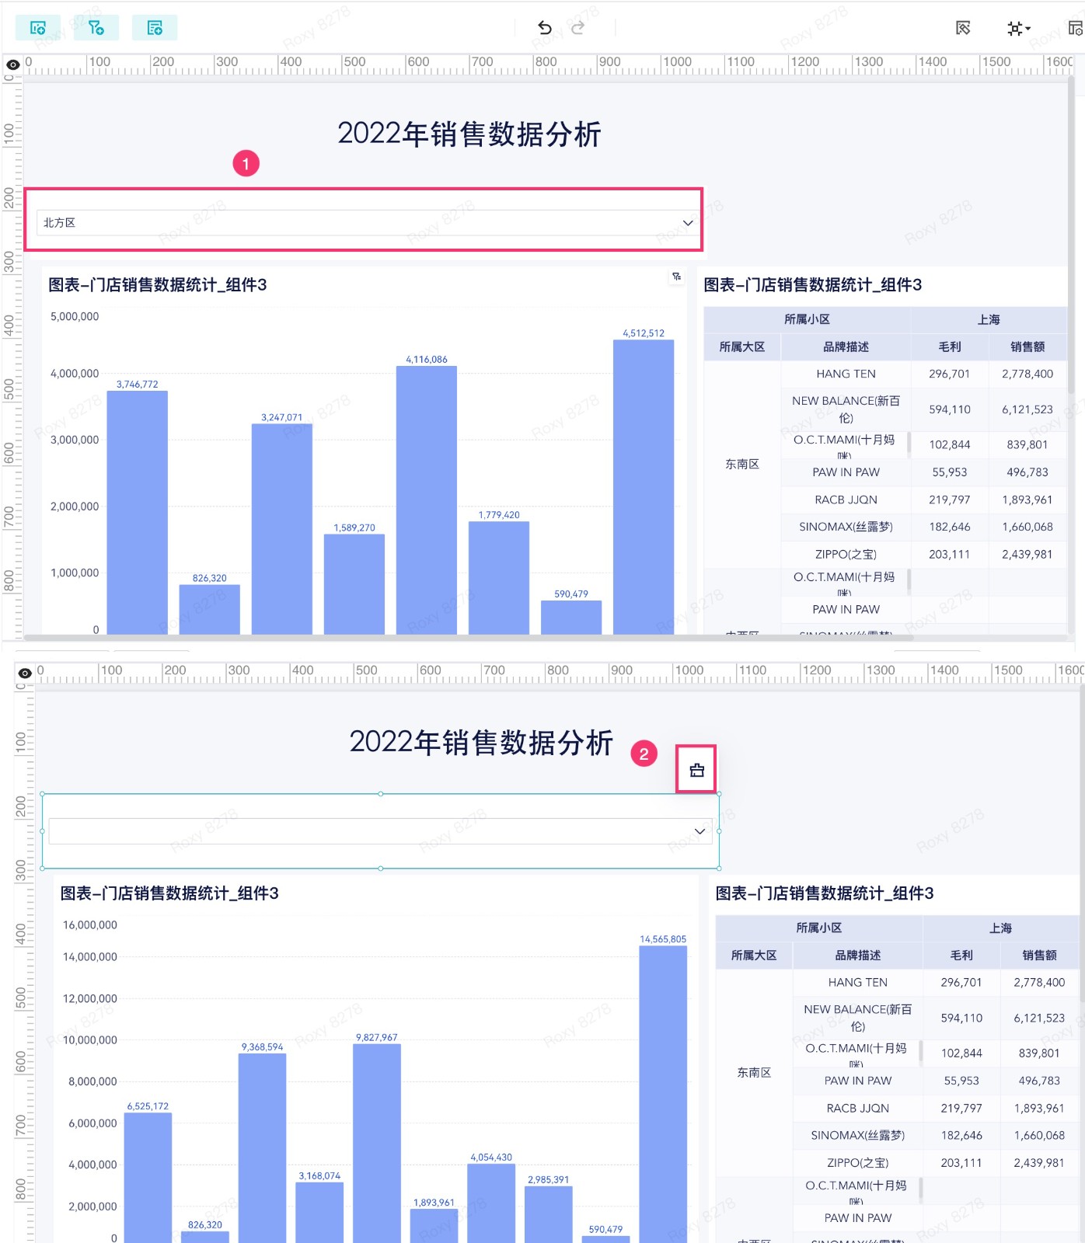This screenshot has width=1085, height=1243.
Task: Click the 4,116,086 bar value label
Action: 427,360
